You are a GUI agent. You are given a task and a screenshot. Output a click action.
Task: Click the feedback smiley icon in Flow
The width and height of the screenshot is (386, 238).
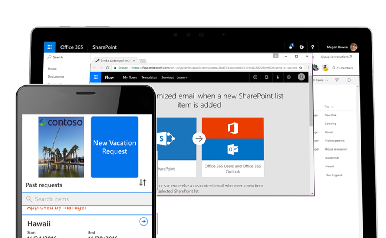255,77
